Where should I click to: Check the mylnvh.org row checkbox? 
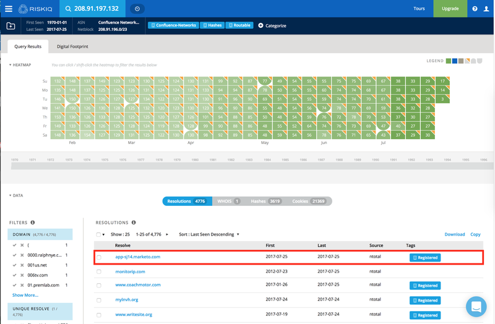pyautogui.click(x=99, y=301)
